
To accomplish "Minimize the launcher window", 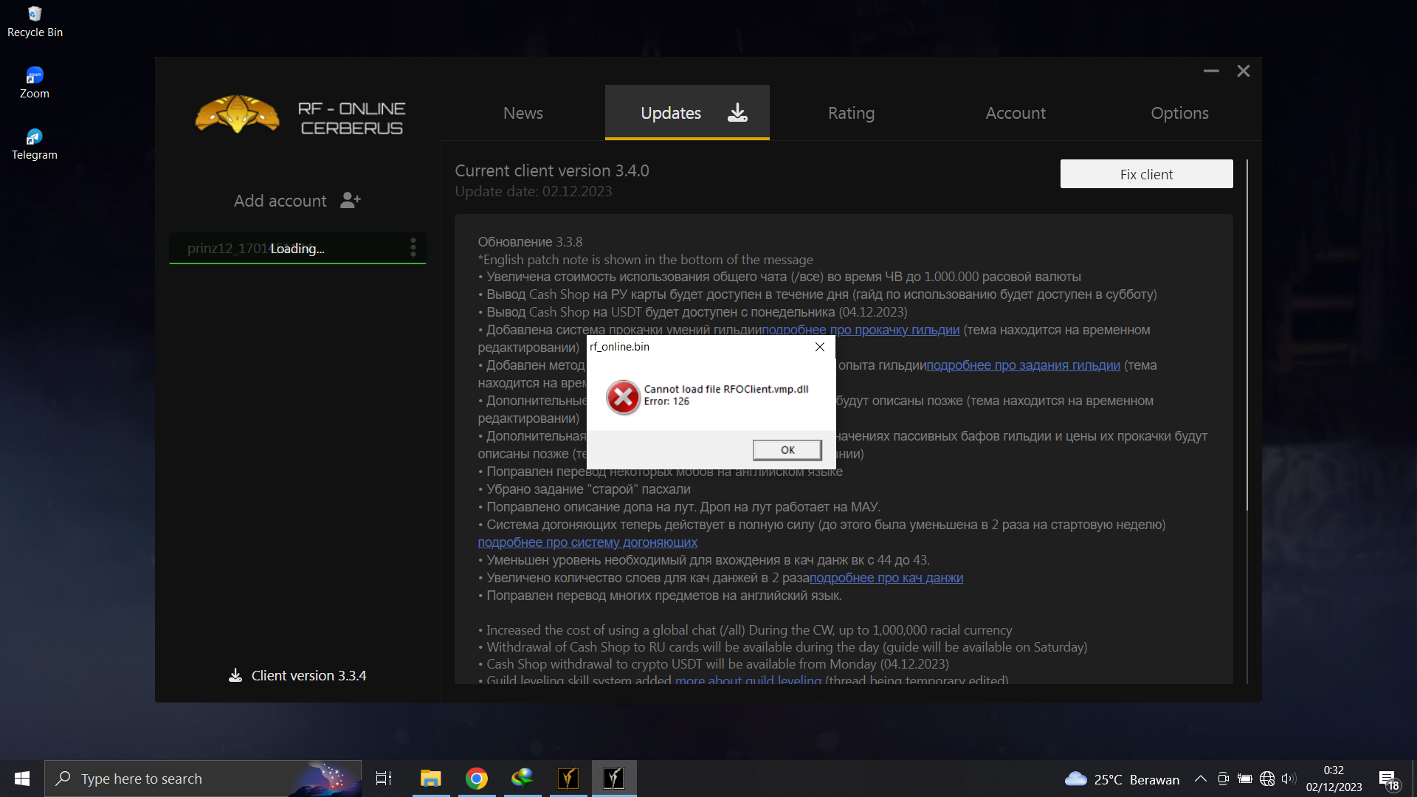I will (1211, 71).
